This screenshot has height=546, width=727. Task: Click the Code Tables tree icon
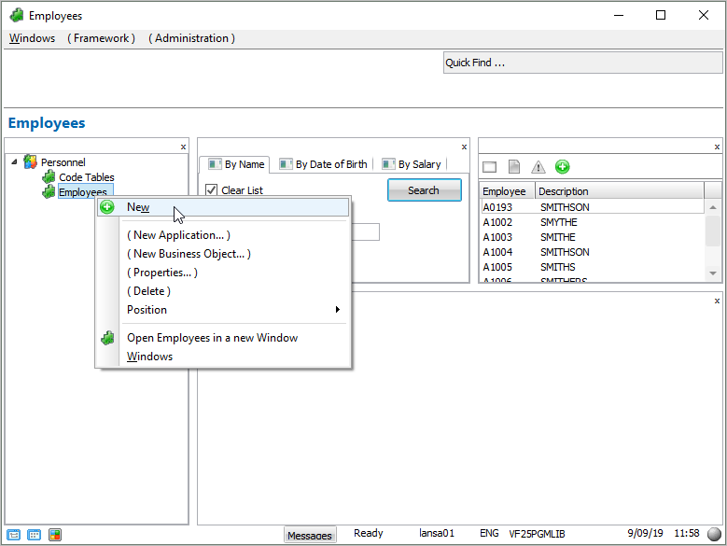[x=49, y=177]
